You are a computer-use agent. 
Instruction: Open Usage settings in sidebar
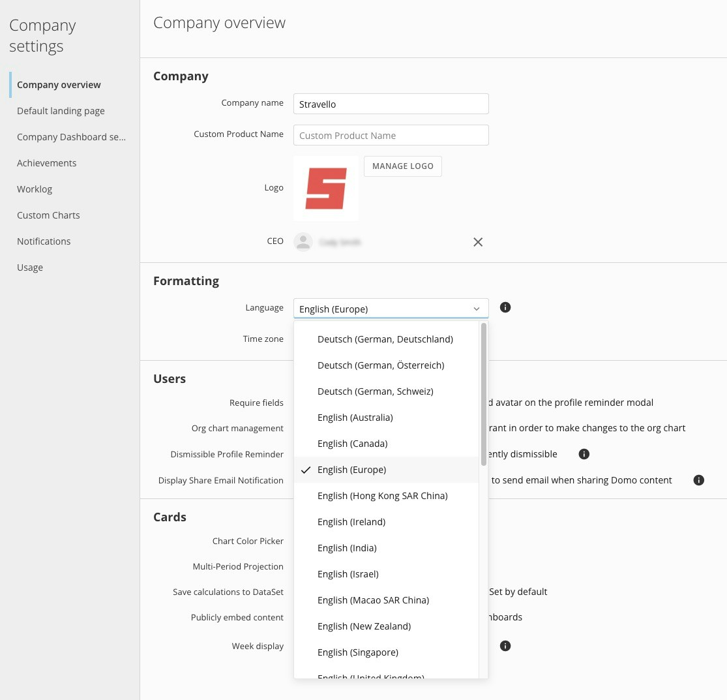30,267
